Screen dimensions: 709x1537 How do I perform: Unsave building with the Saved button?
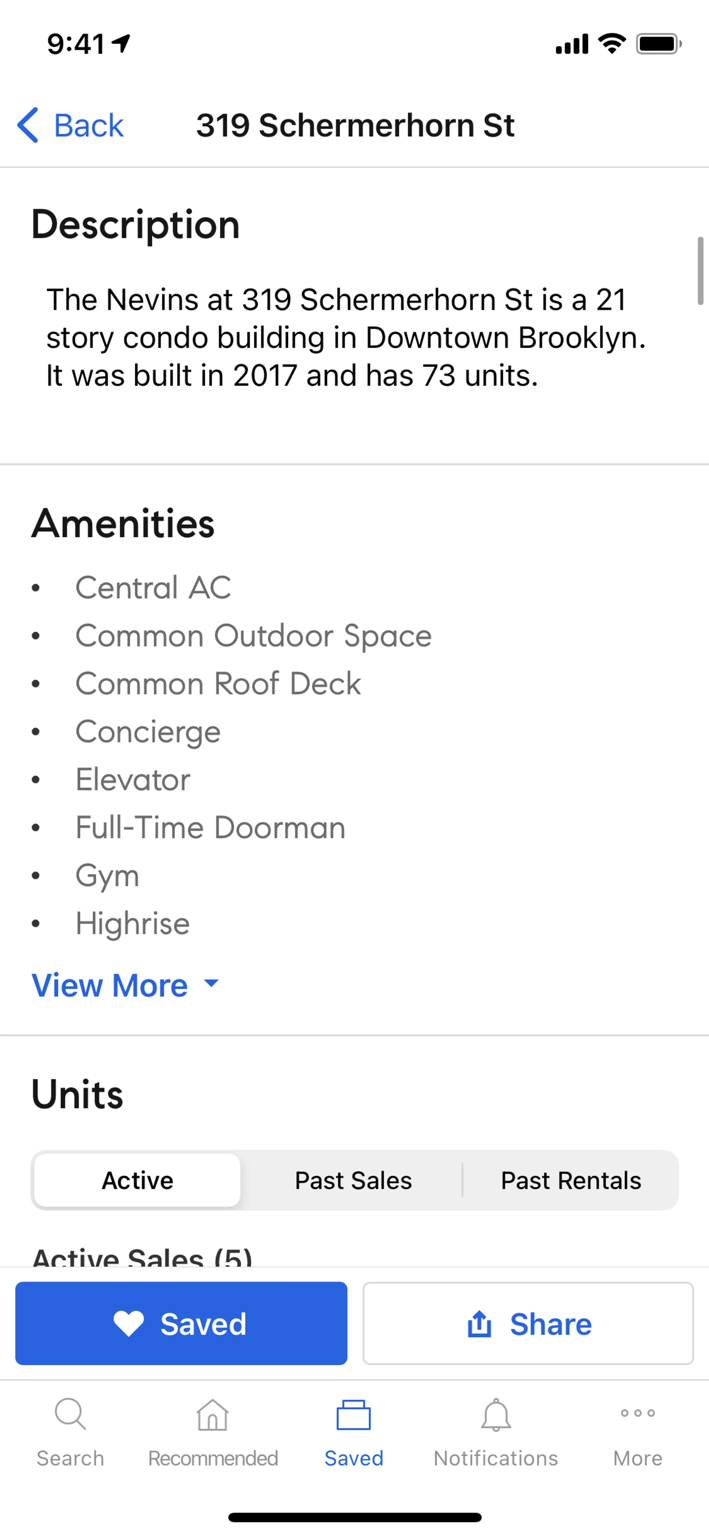(181, 1323)
